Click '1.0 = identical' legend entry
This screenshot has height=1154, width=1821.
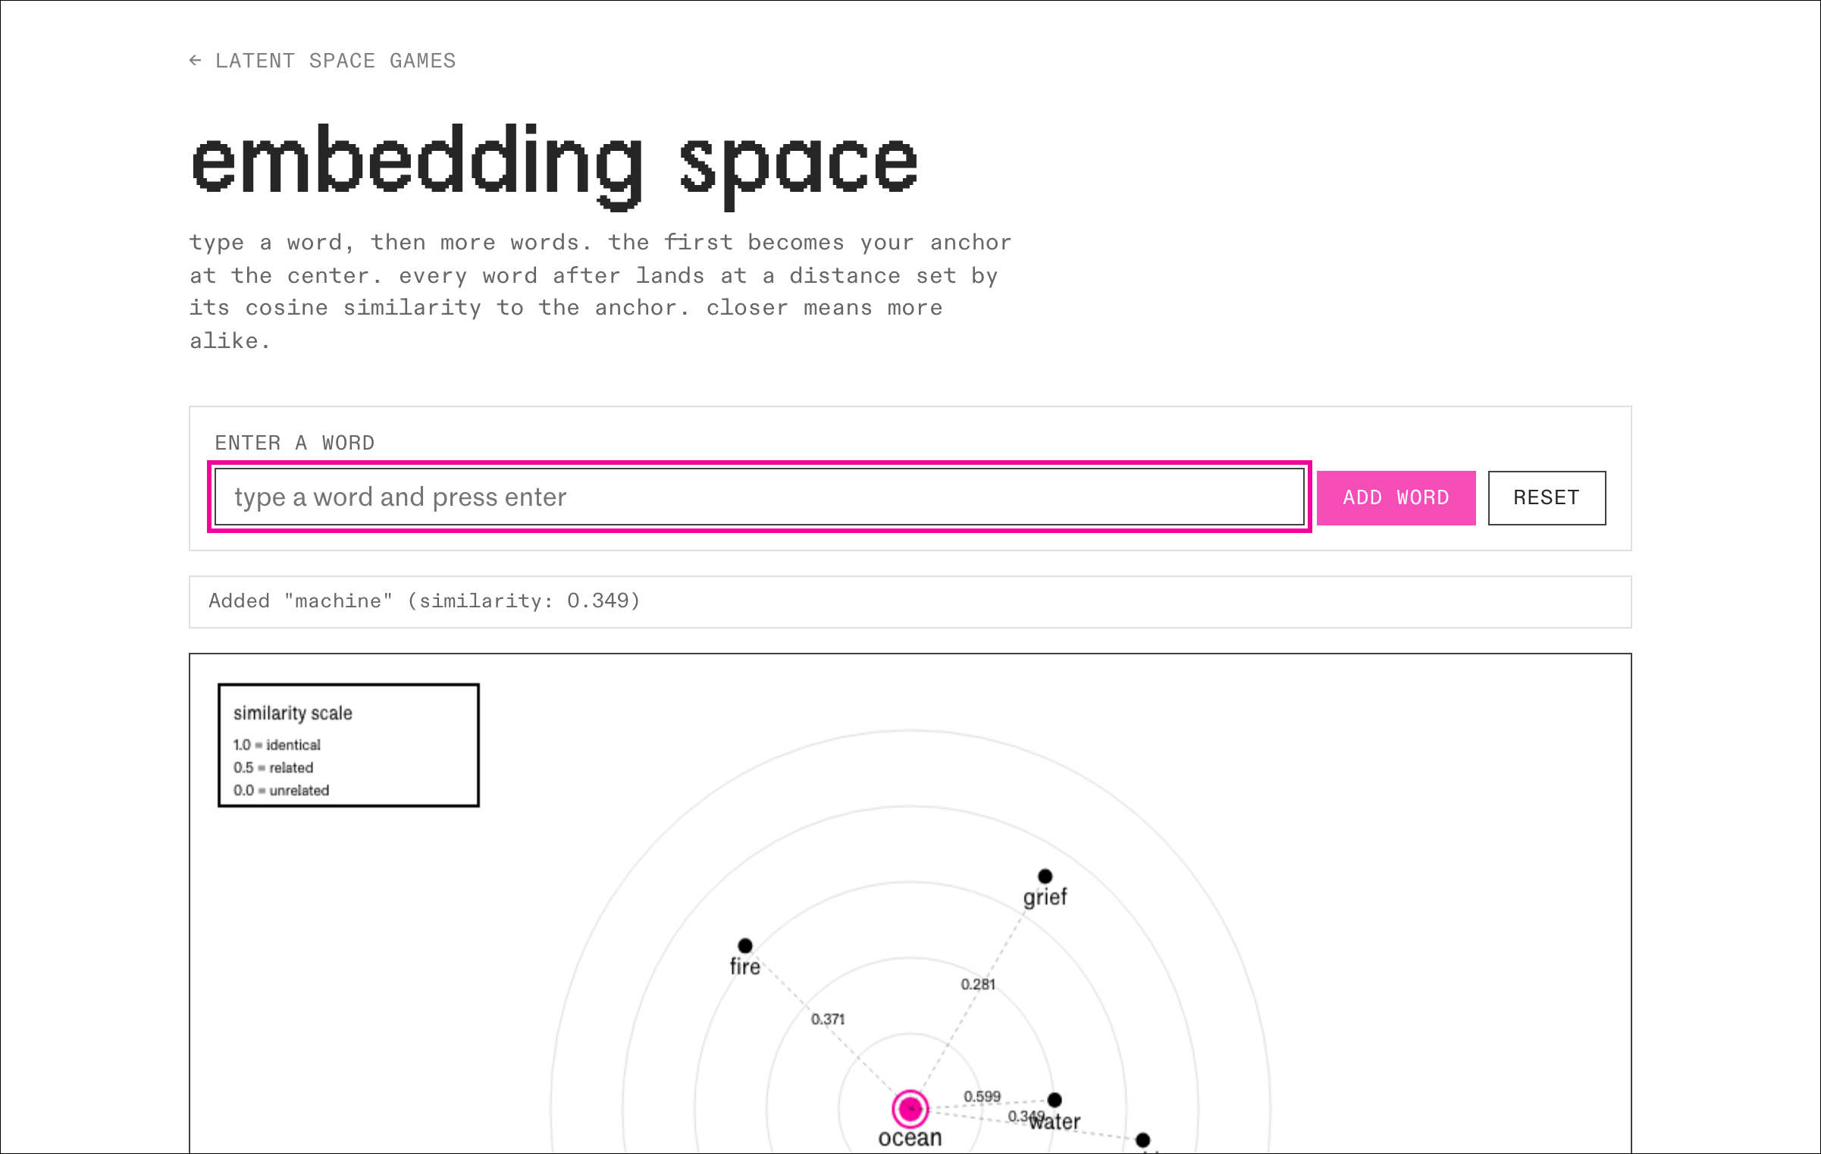click(277, 745)
